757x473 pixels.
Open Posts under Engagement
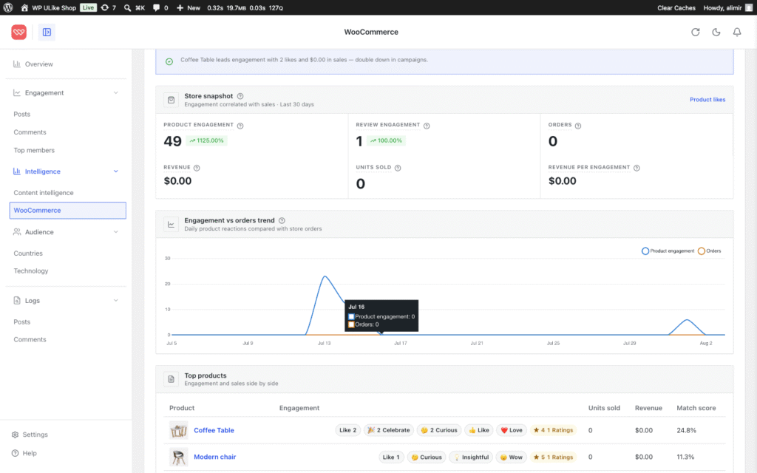pos(21,115)
